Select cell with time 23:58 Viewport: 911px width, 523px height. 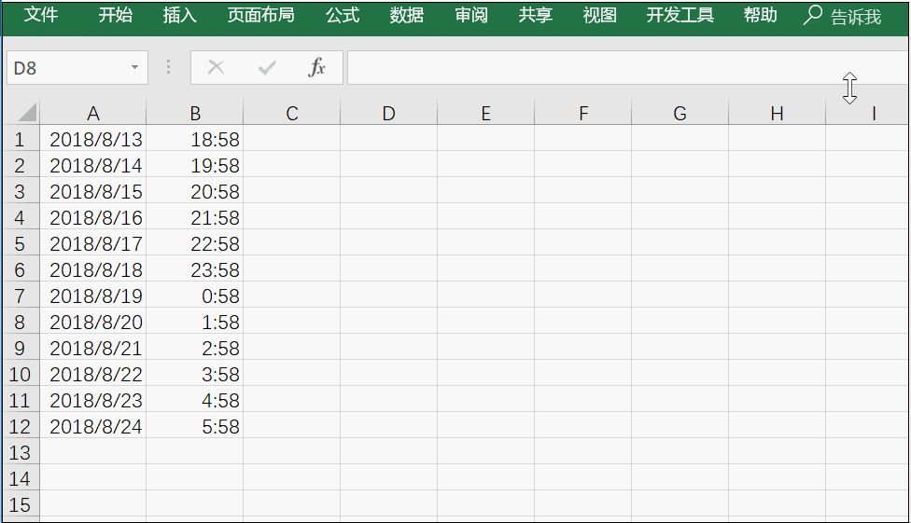coord(195,269)
